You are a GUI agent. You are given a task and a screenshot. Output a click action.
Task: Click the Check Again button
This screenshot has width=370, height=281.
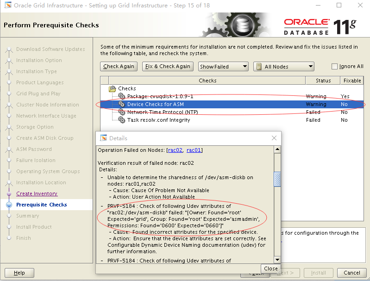pos(119,67)
